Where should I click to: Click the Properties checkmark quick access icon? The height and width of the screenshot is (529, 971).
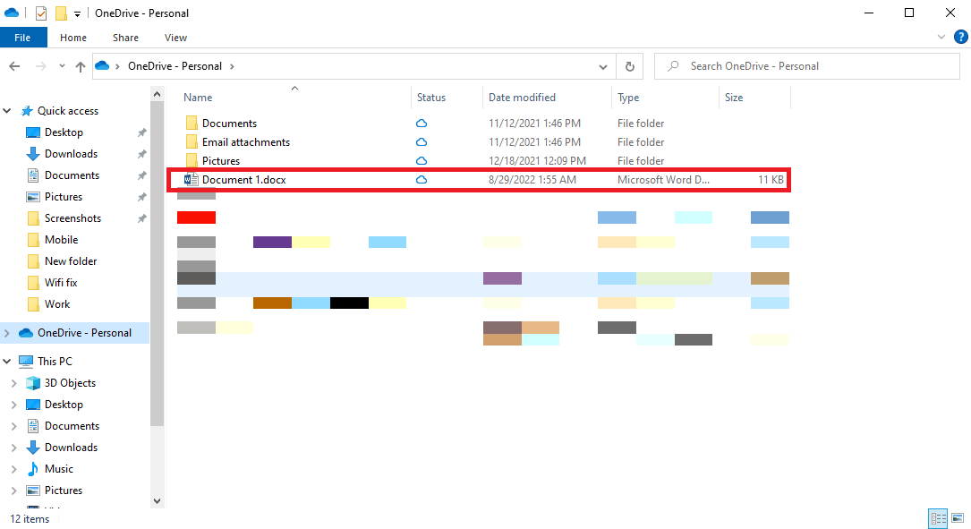41,13
